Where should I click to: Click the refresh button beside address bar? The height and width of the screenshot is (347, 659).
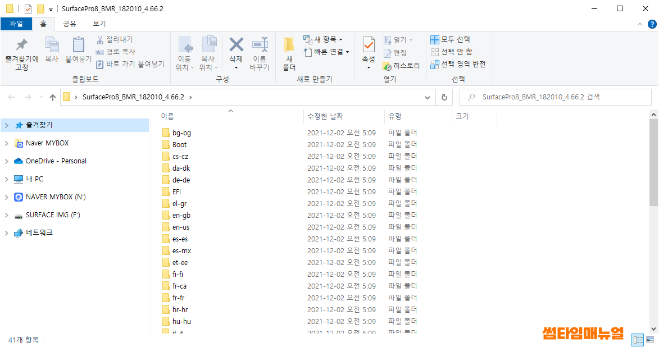pos(444,98)
